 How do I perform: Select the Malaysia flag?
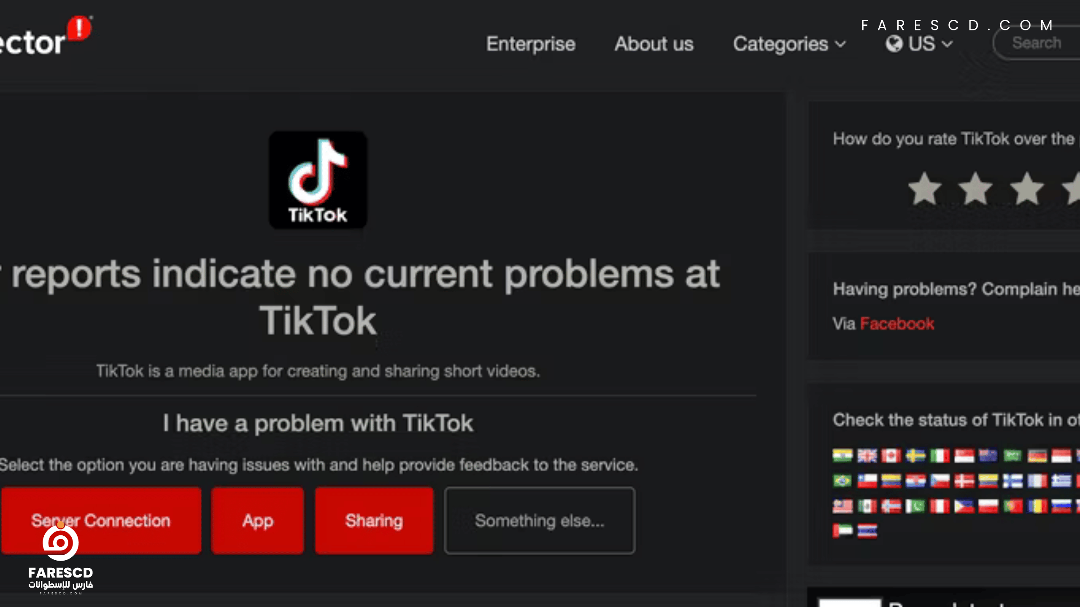(x=842, y=506)
